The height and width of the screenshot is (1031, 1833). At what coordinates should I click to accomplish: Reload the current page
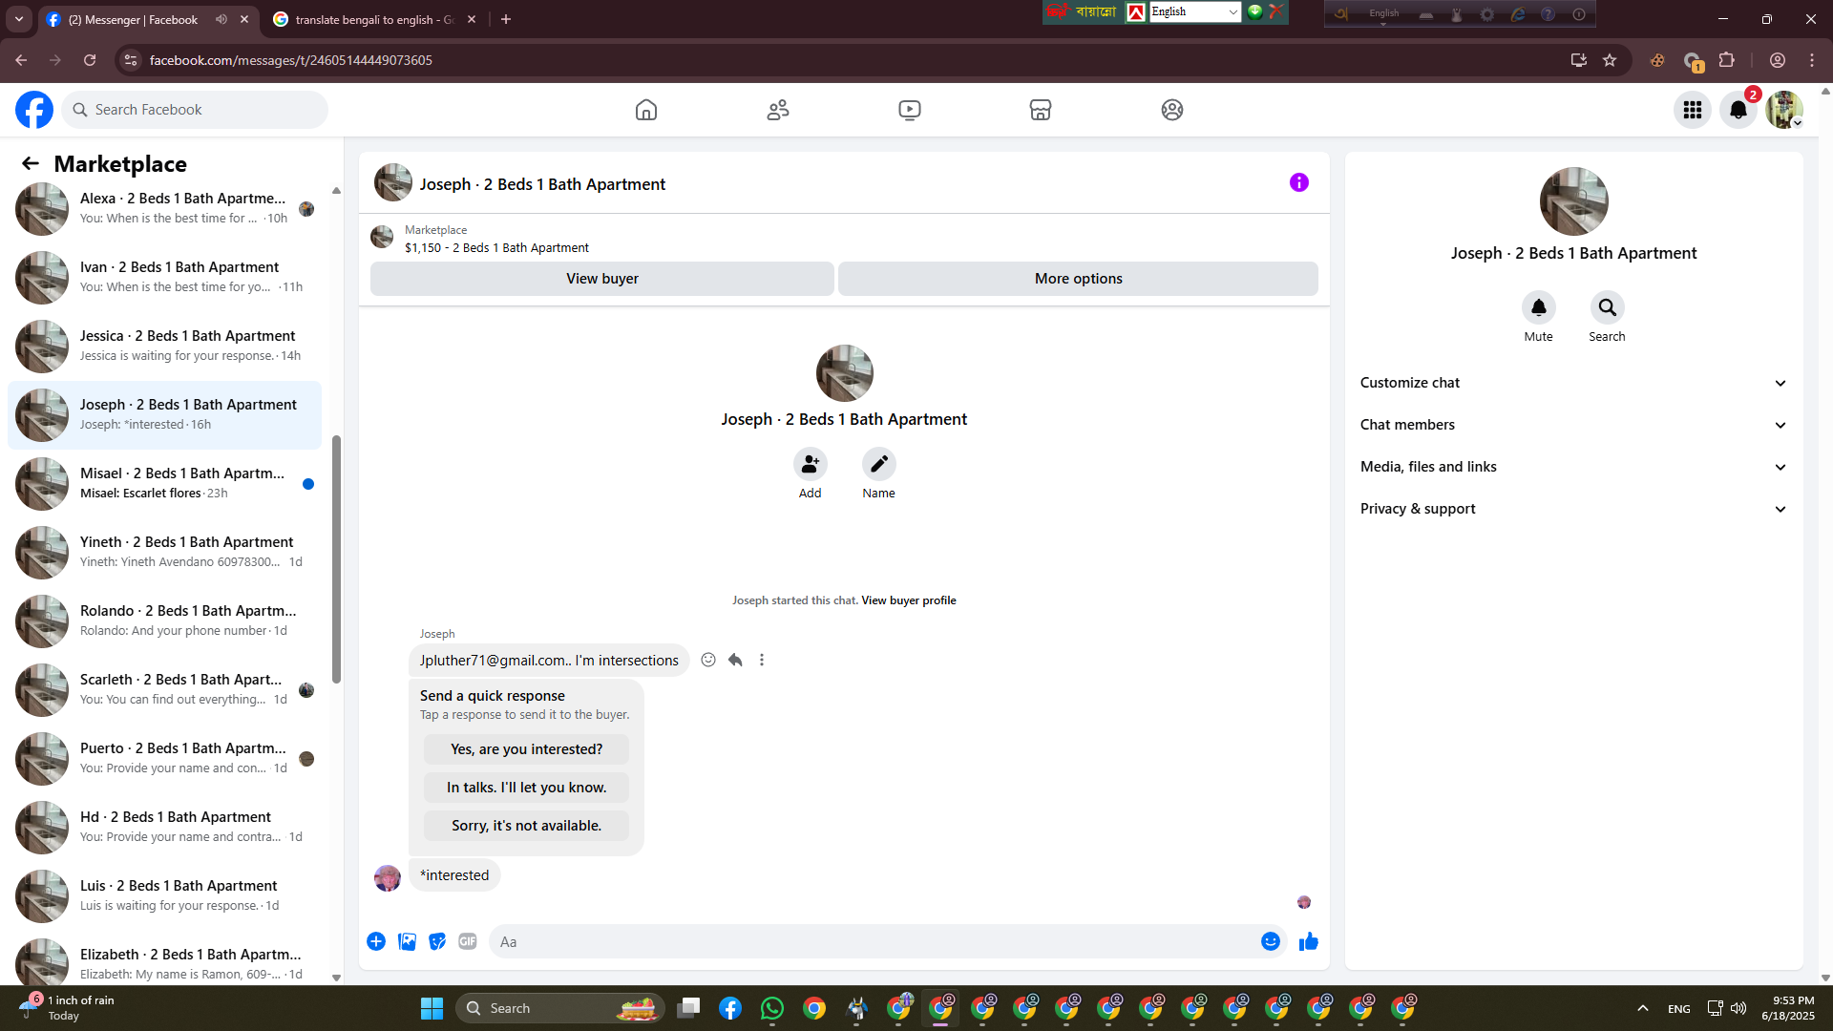click(x=90, y=60)
